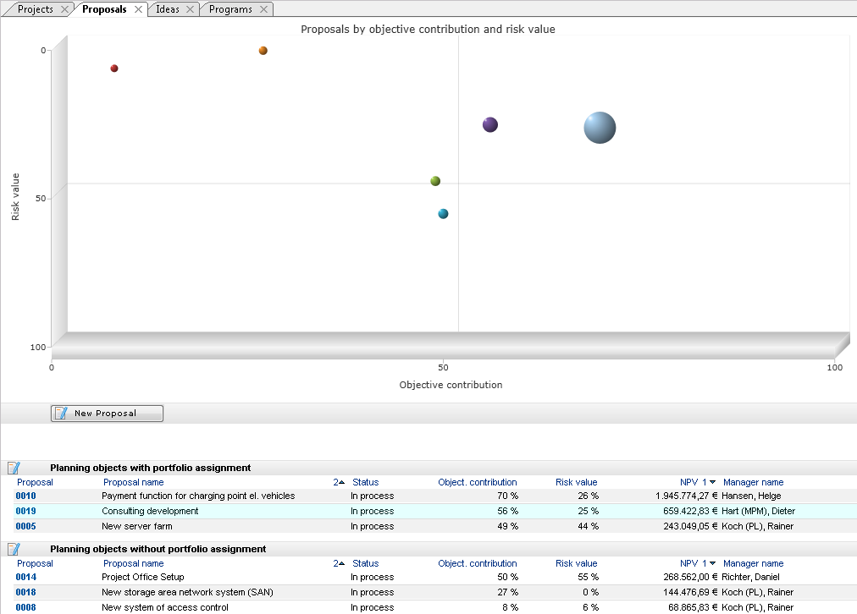The height and width of the screenshot is (614, 857).
Task: Switch to the Ideas tab
Action: click(x=168, y=9)
